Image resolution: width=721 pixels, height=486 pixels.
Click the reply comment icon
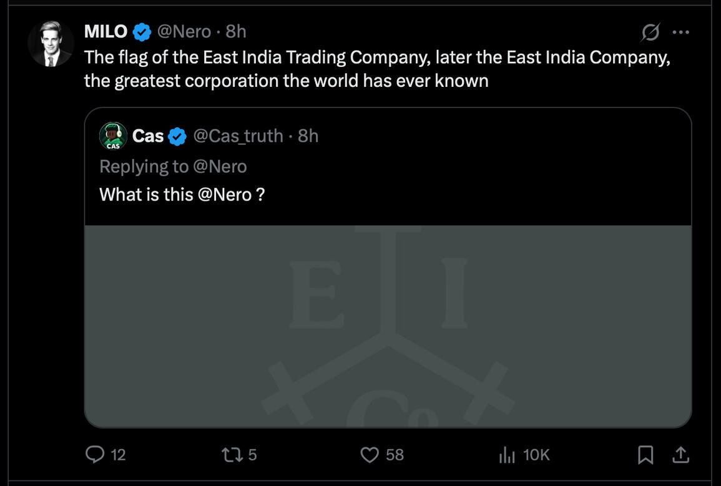pos(95,455)
